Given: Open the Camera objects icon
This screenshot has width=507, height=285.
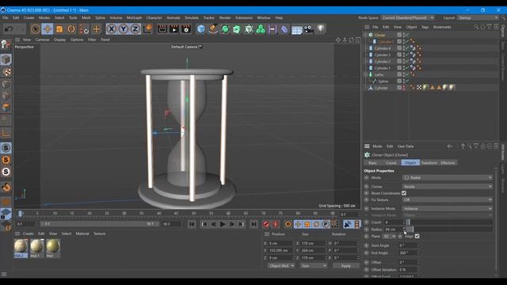Looking at the screenshot, I should tap(308, 29).
